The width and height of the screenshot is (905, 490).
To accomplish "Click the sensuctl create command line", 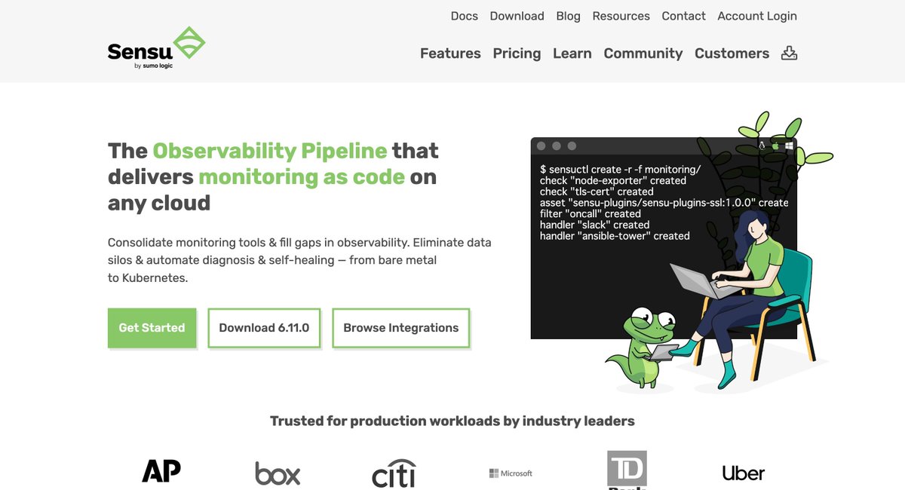I will (x=620, y=170).
